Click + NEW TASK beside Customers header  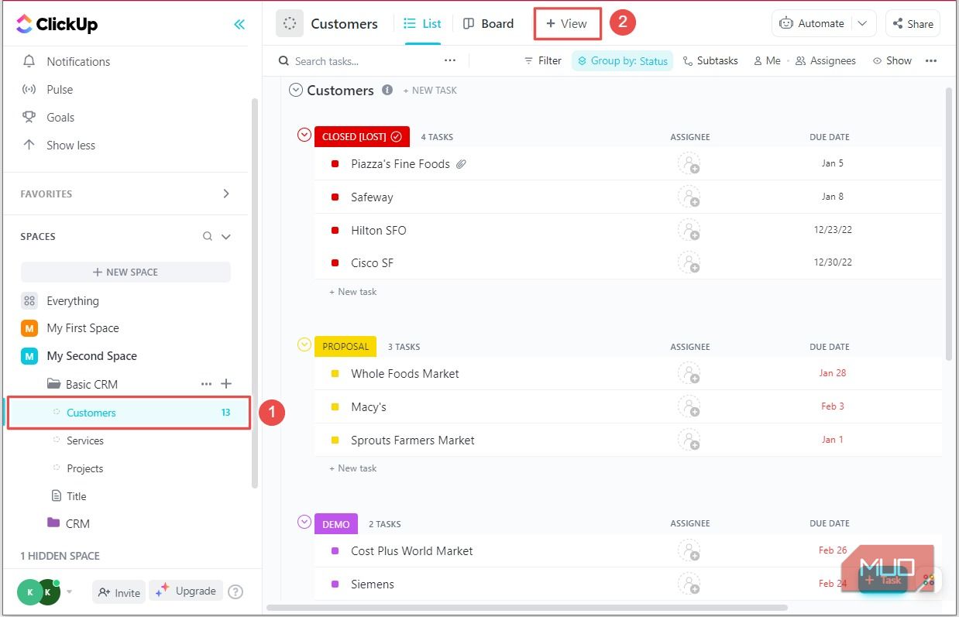pyautogui.click(x=430, y=91)
